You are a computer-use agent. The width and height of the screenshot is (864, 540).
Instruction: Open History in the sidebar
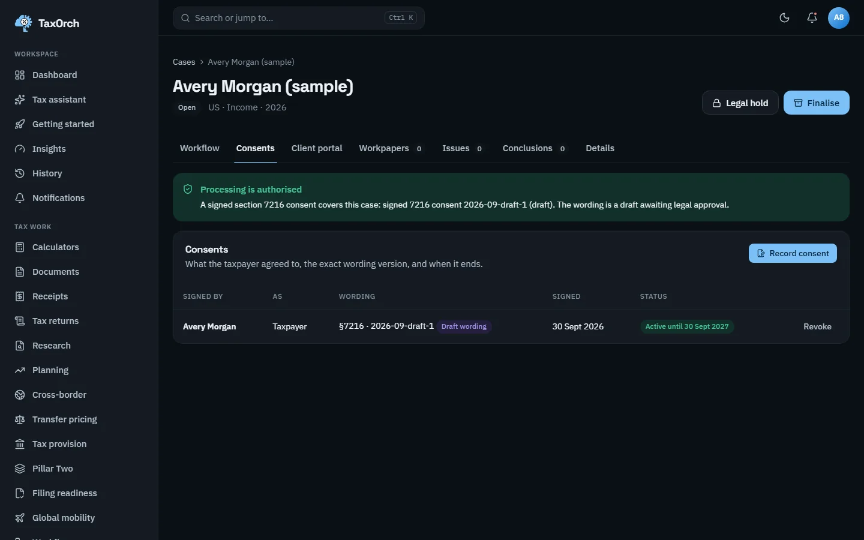point(79,173)
